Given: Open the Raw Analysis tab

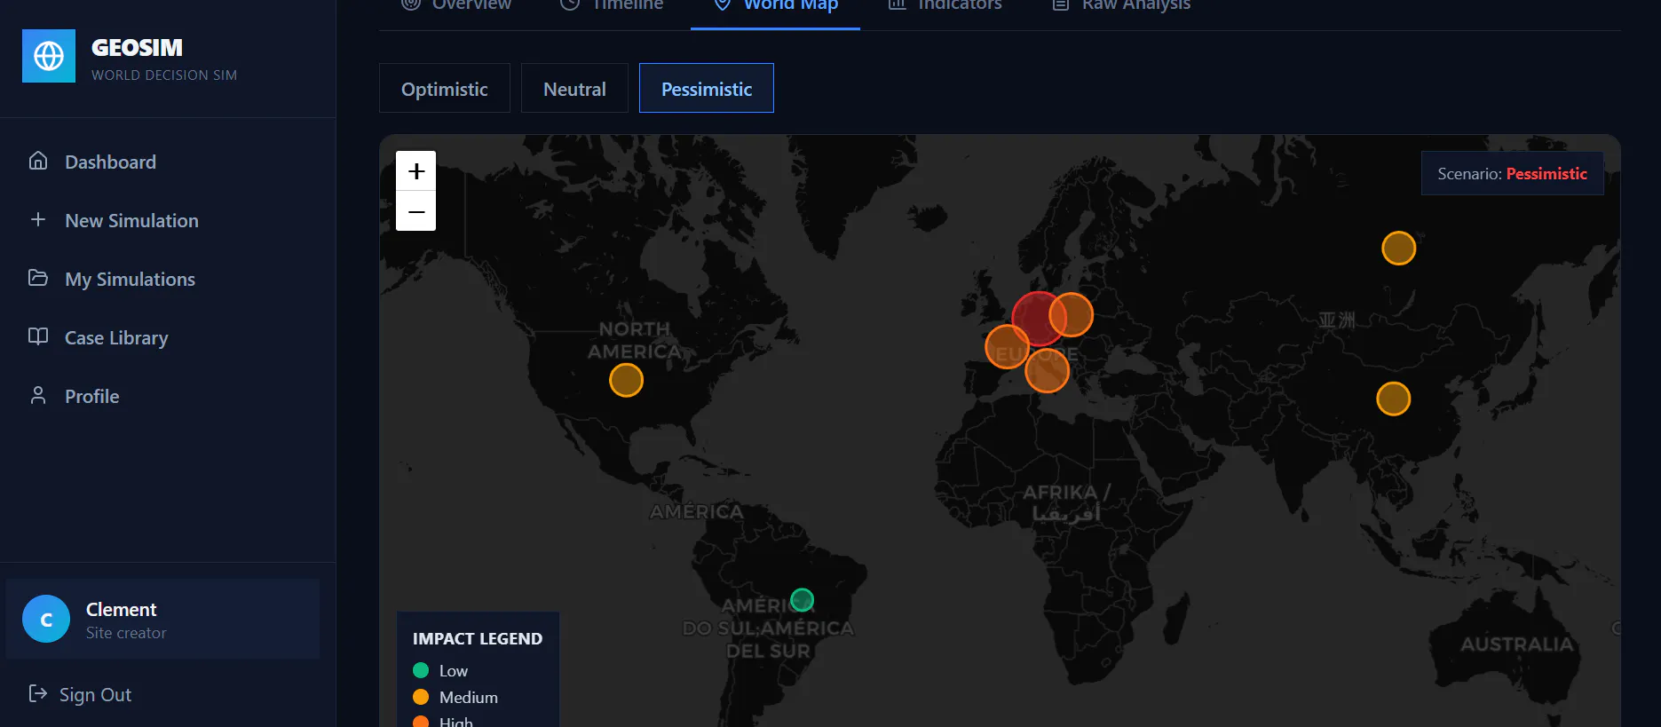Looking at the screenshot, I should coord(1121,5).
